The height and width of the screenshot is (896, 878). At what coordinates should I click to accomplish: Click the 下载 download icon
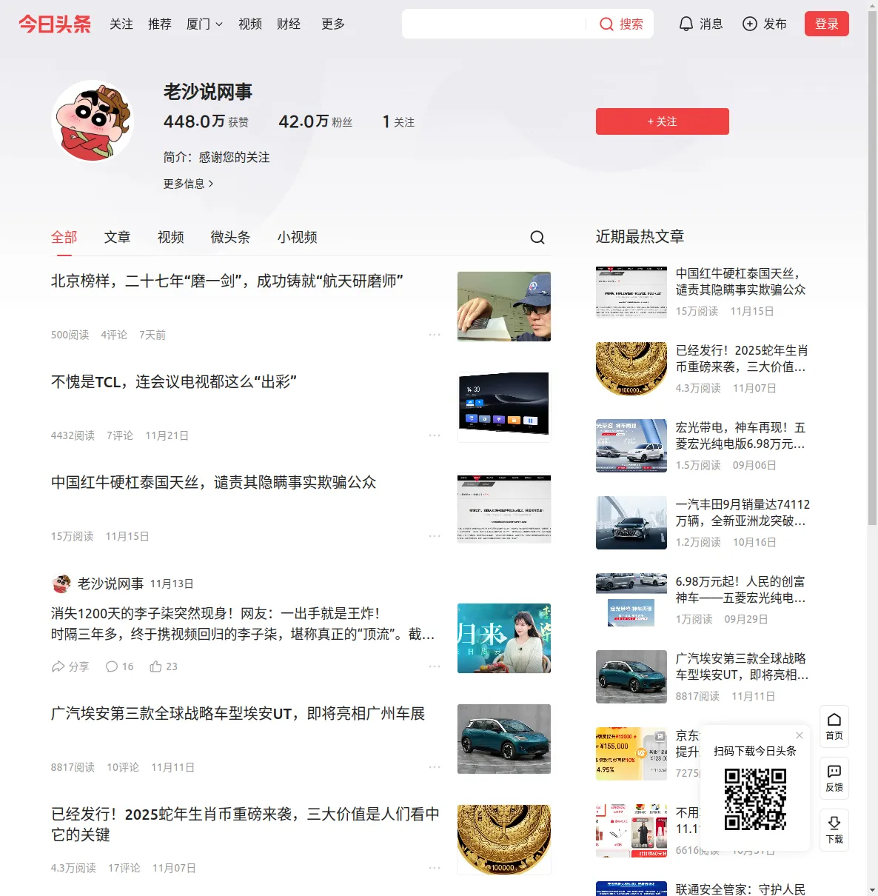point(834,823)
